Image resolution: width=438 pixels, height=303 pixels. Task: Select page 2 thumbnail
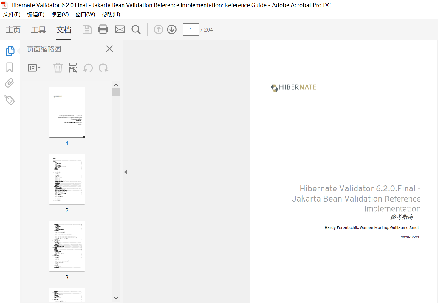[x=67, y=179]
